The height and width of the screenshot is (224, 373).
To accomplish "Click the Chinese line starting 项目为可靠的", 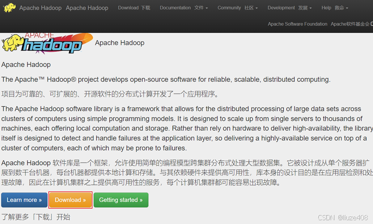I will click(110, 94).
